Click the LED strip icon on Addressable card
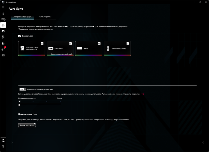 coord(108,48)
